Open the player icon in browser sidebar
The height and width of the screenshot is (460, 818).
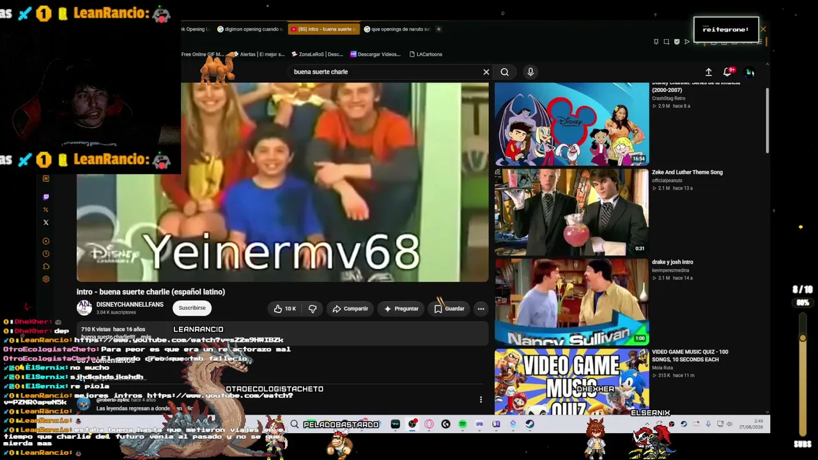(x=45, y=241)
